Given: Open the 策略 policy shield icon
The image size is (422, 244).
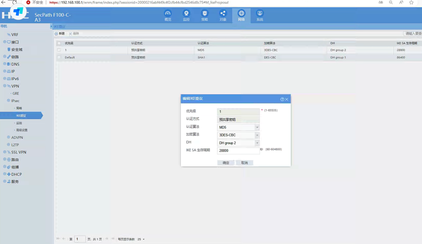Looking at the screenshot, I should [x=205, y=14].
